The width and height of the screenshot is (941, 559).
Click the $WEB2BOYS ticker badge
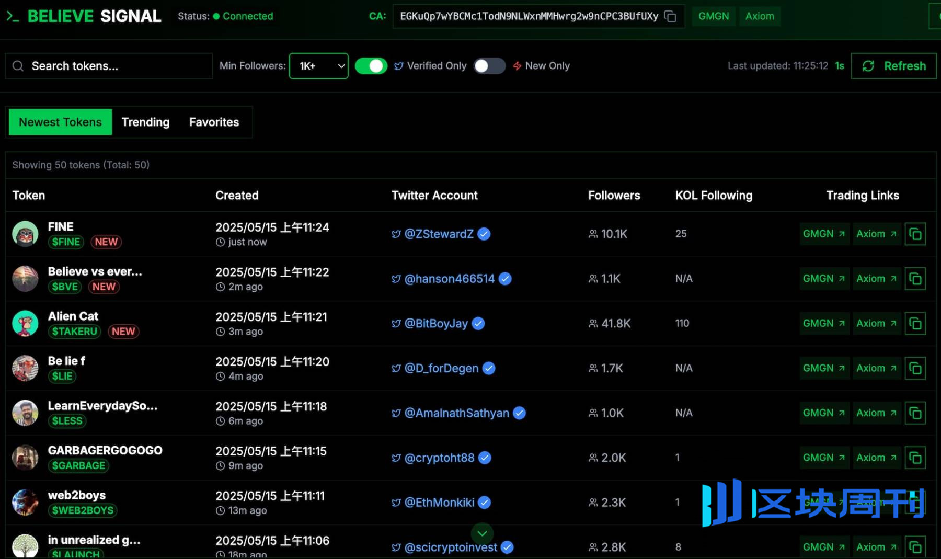tap(83, 510)
